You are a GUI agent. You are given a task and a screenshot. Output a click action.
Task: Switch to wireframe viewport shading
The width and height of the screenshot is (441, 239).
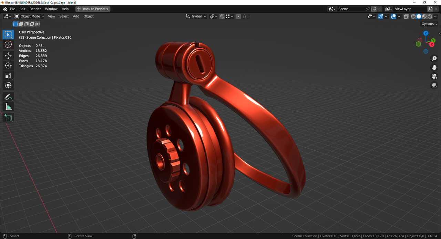[x=413, y=16]
